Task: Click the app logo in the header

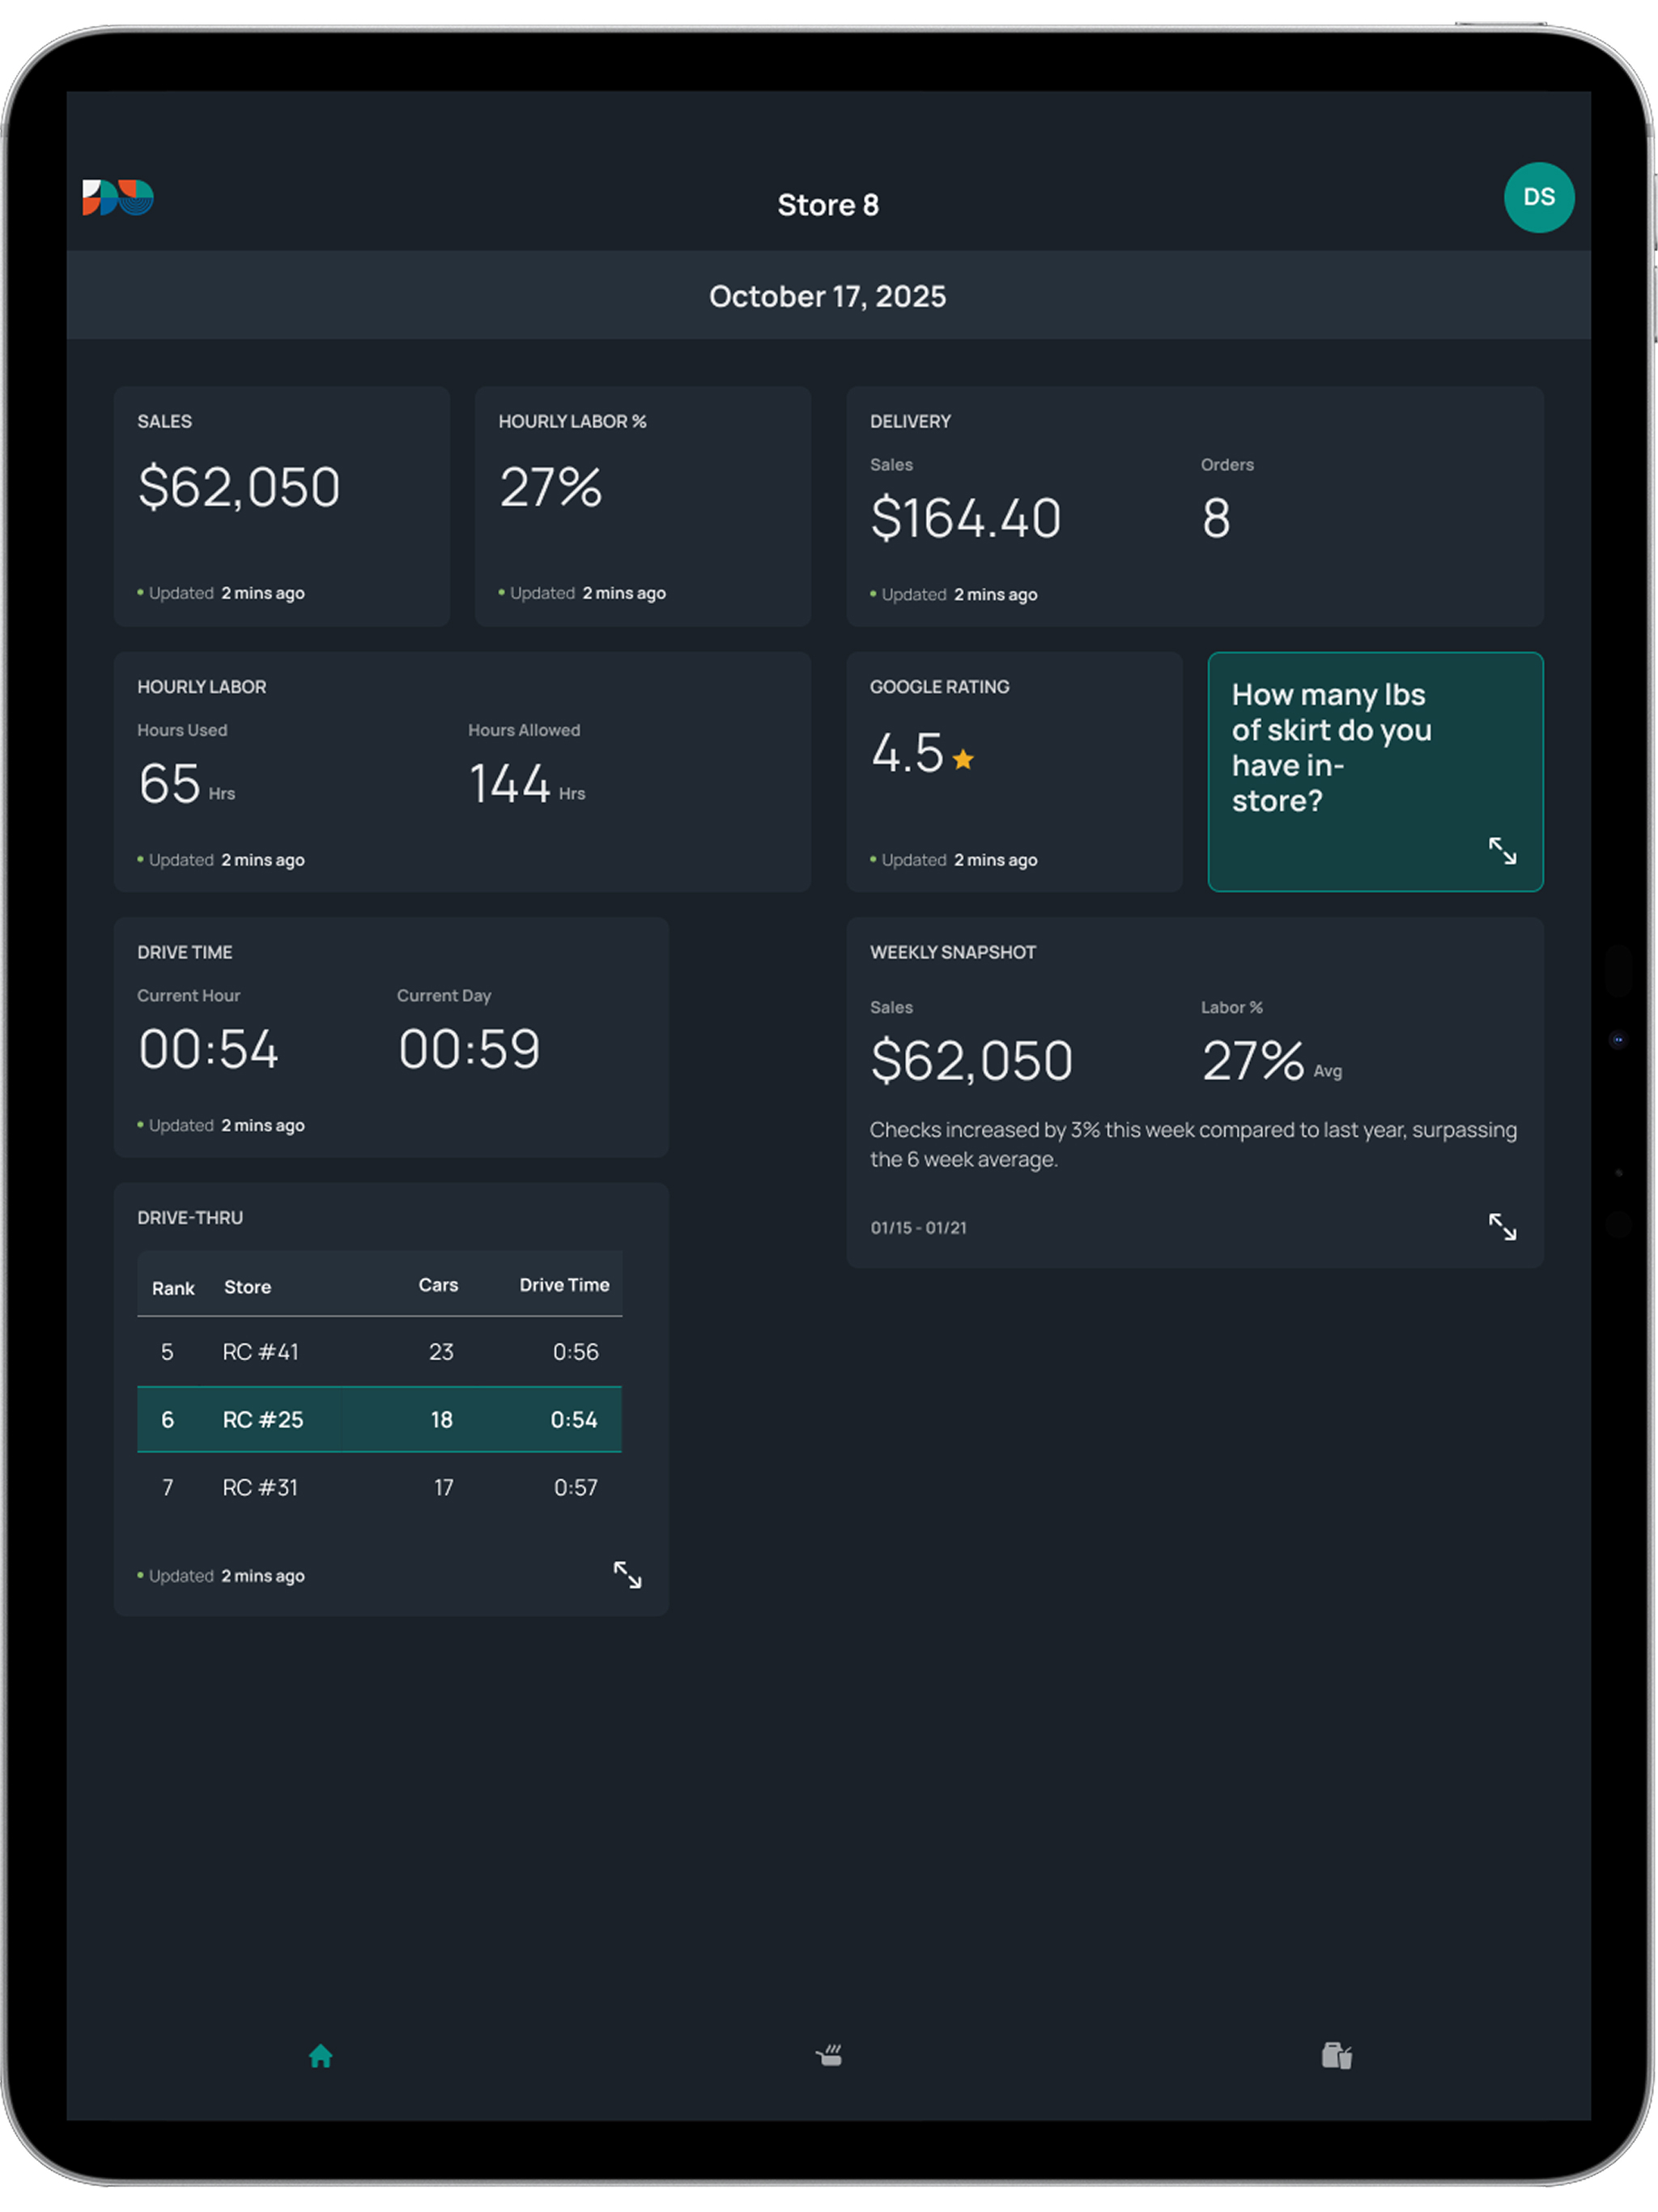Action: coord(118,197)
